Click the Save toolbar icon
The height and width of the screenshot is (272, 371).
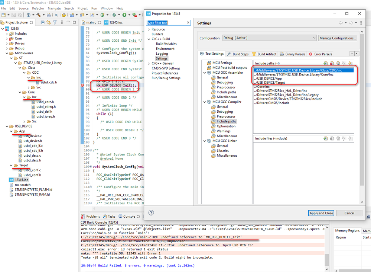click(x=14, y=15)
